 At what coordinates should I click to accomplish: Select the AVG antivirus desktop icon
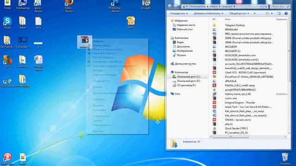click(7, 61)
